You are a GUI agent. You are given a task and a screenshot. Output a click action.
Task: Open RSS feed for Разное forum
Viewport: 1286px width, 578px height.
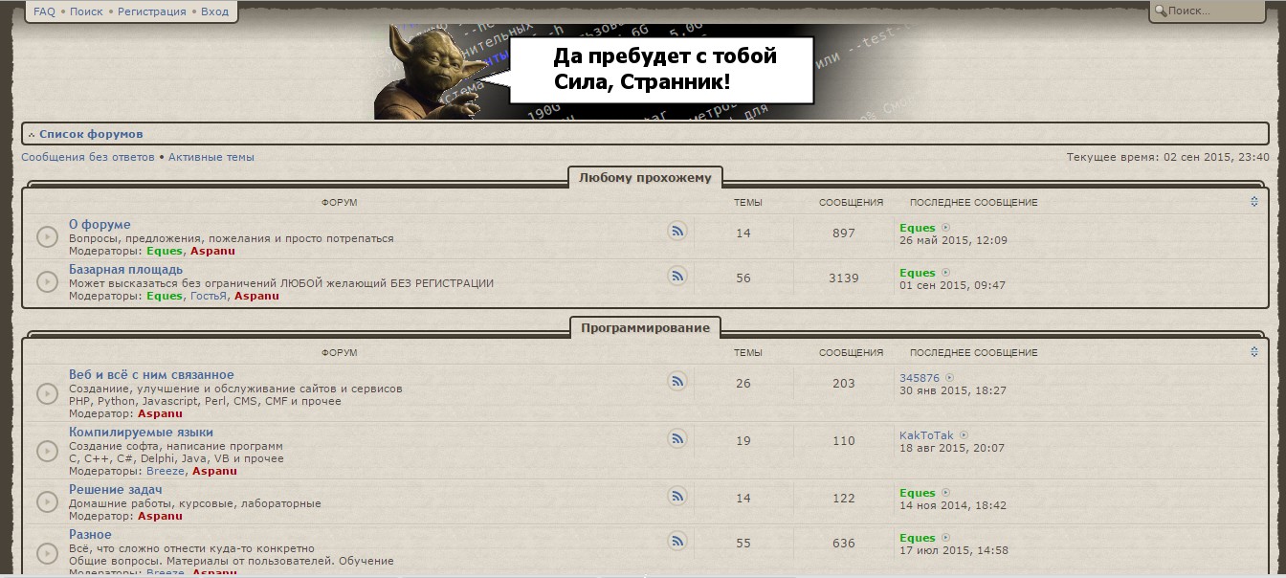point(677,541)
